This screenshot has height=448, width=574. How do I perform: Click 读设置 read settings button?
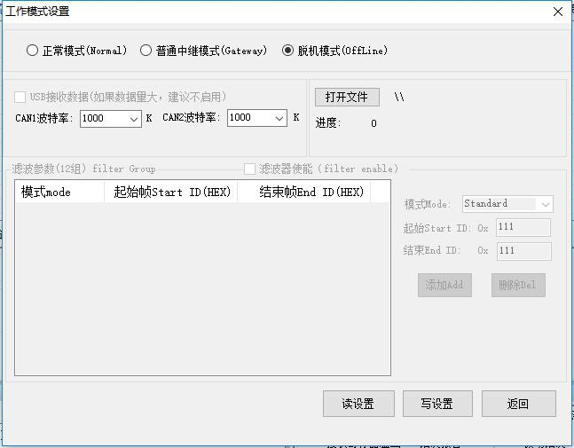(358, 404)
